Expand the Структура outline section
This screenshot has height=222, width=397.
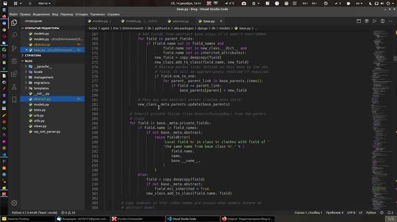(33, 55)
